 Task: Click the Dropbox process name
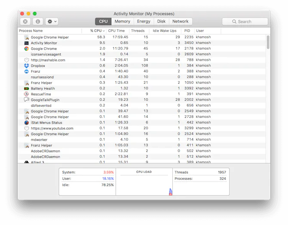(x=38, y=66)
